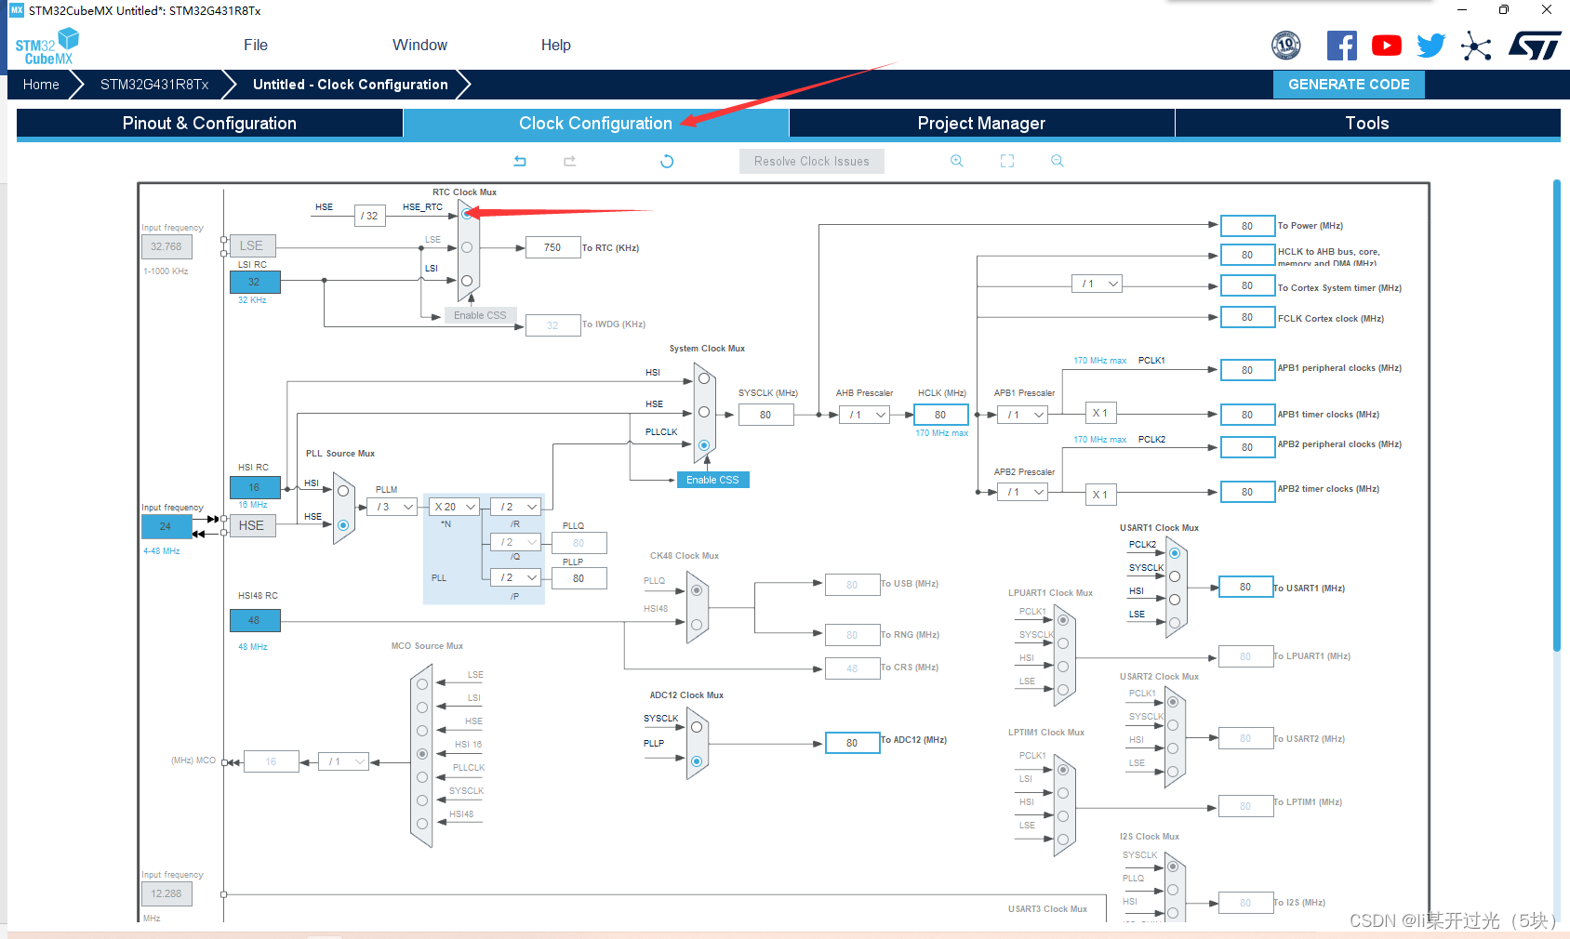Screen dimensions: 1570x939
Task: Click the ST logo icon
Action: pos(1535,46)
